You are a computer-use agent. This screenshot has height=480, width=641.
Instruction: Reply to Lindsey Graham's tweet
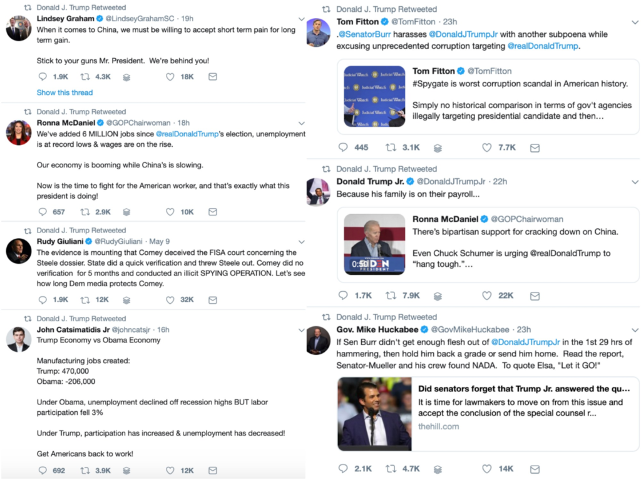point(43,77)
